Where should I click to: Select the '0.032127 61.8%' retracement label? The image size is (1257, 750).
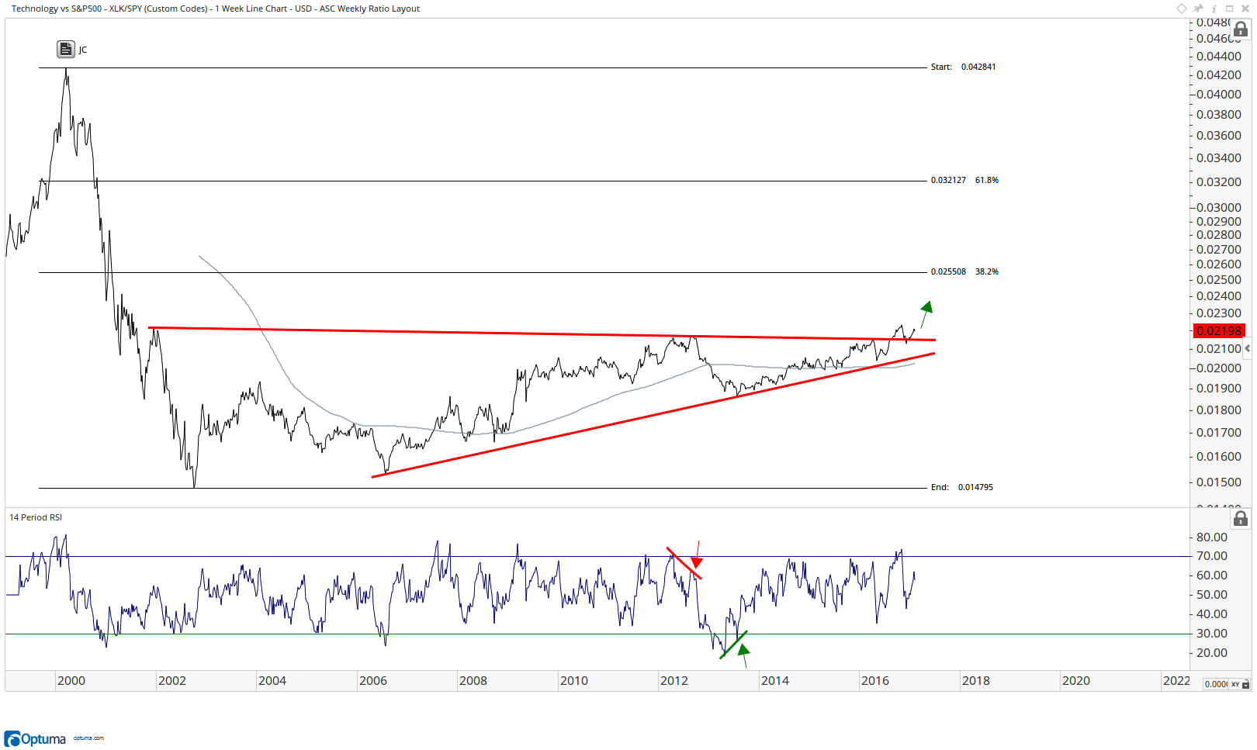964,180
